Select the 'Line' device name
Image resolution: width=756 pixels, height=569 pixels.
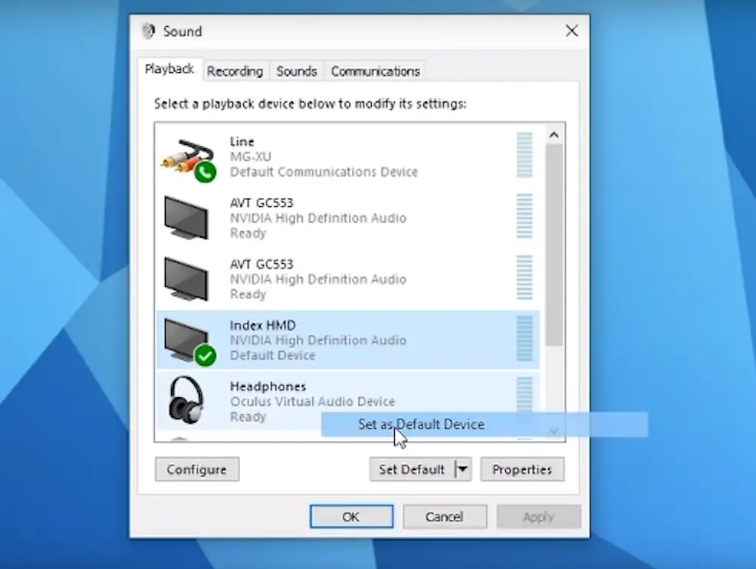tap(242, 142)
